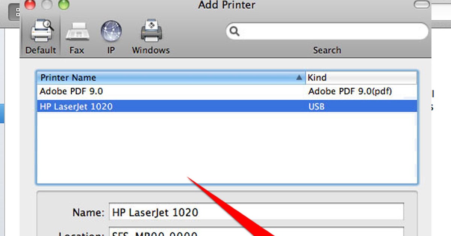Screen dimensions: 451x236
Task: Click the Adobe PDF 9.0(pdf) kind cell
Action: tap(350, 91)
